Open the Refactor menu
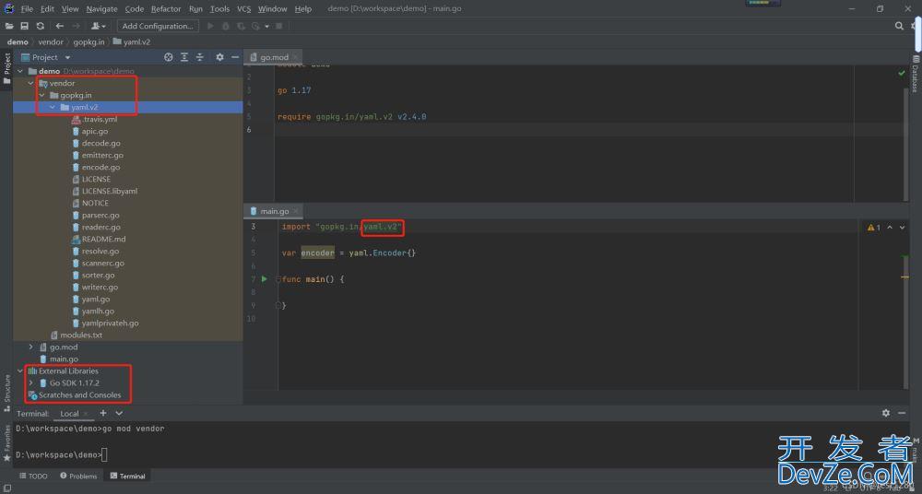922x494 pixels. tap(166, 9)
